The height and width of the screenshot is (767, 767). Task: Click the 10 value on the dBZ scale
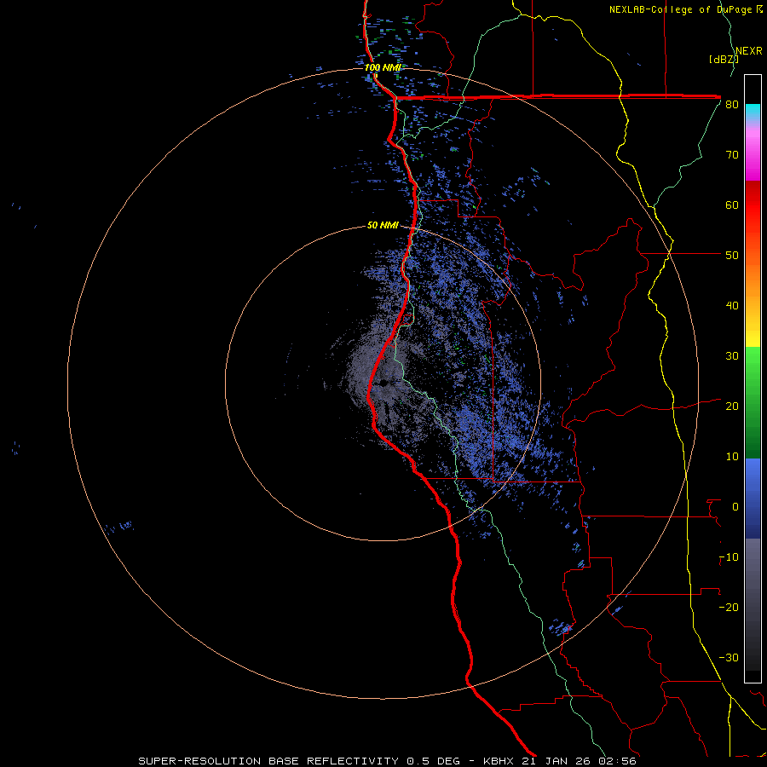click(732, 457)
